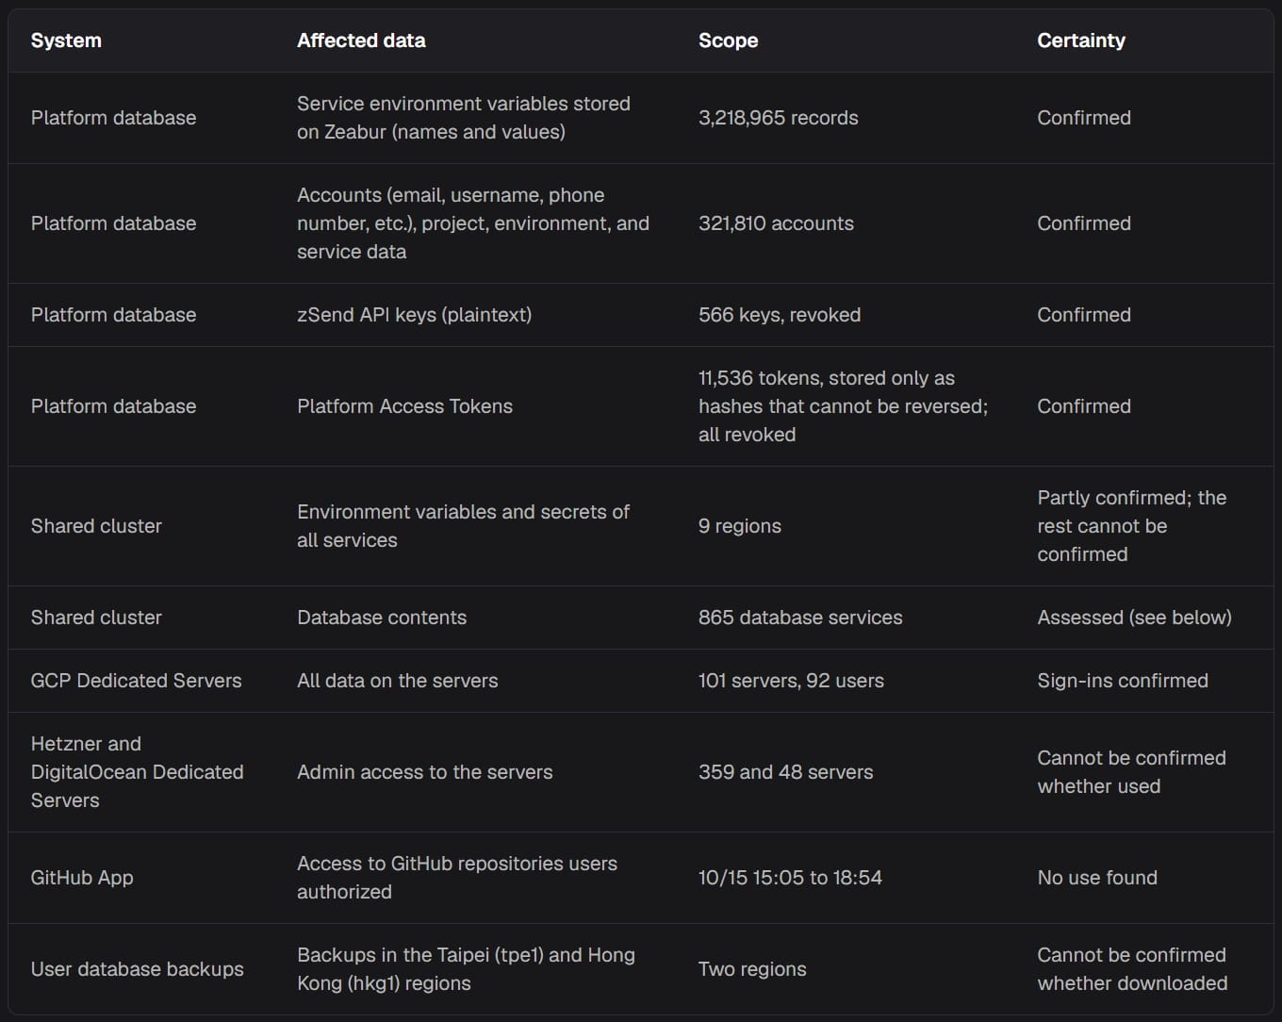Select the No use found cell
This screenshot has height=1022, width=1282.
[x=1097, y=878]
